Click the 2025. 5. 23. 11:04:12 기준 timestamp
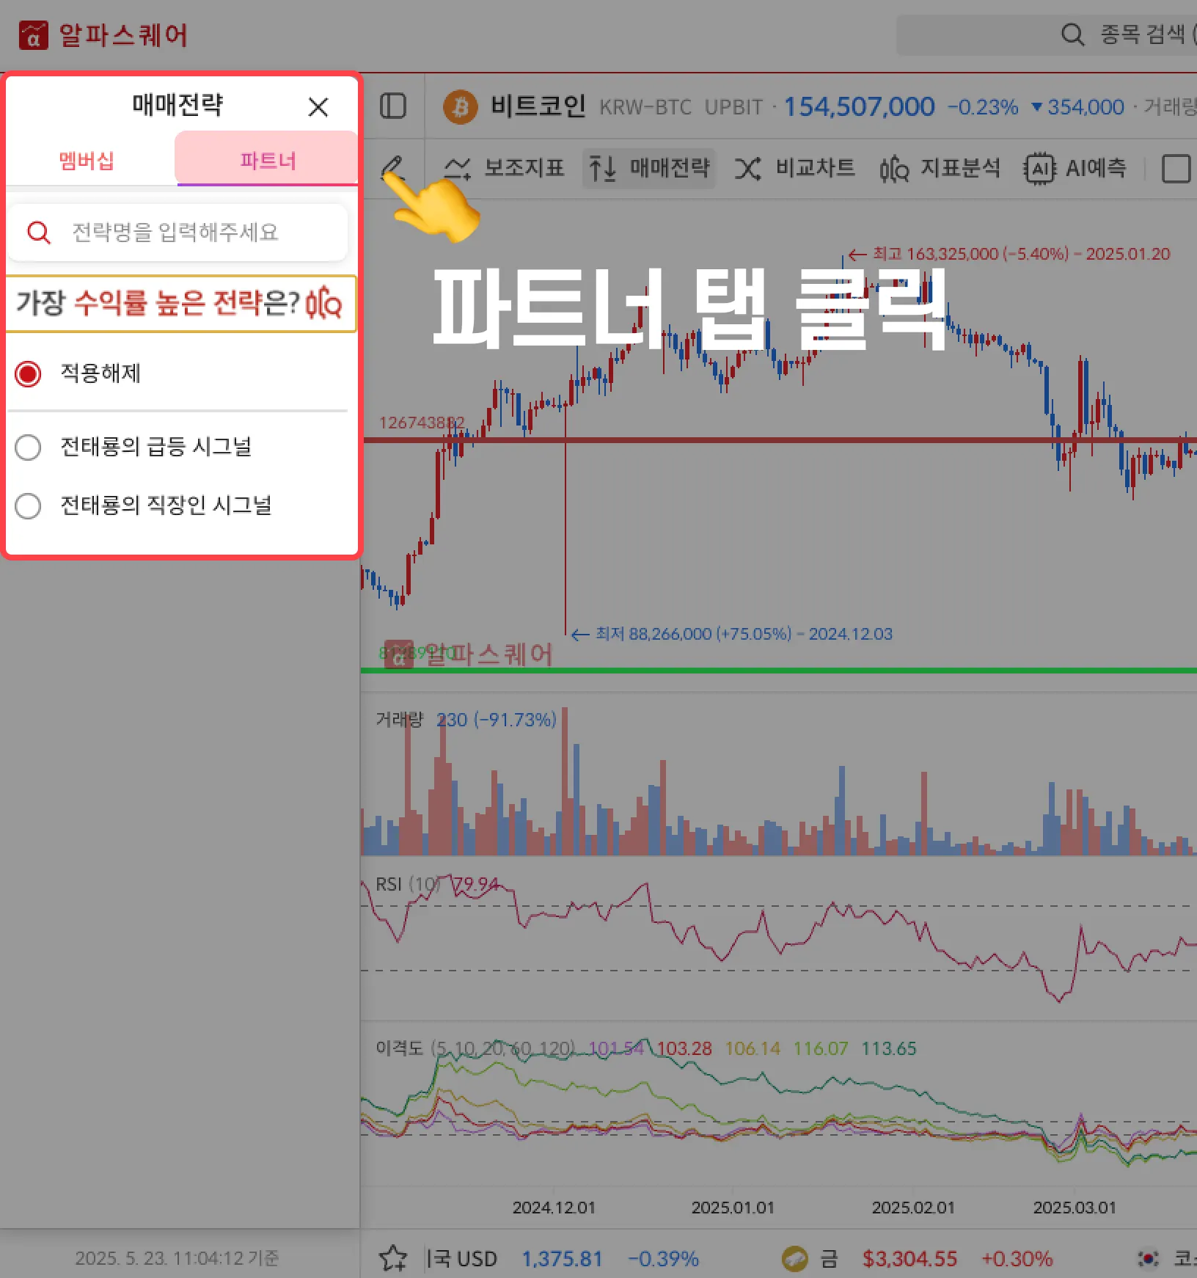 tap(177, 1258)
